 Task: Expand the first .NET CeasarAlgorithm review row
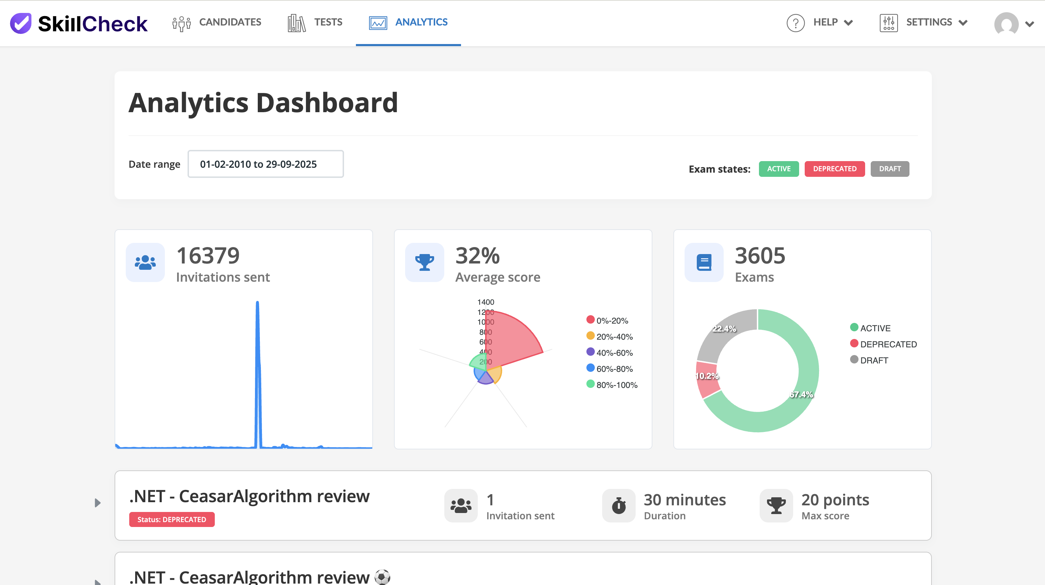[x=97, y=503]
